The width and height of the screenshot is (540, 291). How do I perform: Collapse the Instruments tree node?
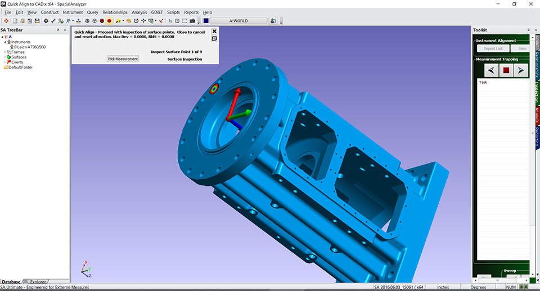click(5, 42)
